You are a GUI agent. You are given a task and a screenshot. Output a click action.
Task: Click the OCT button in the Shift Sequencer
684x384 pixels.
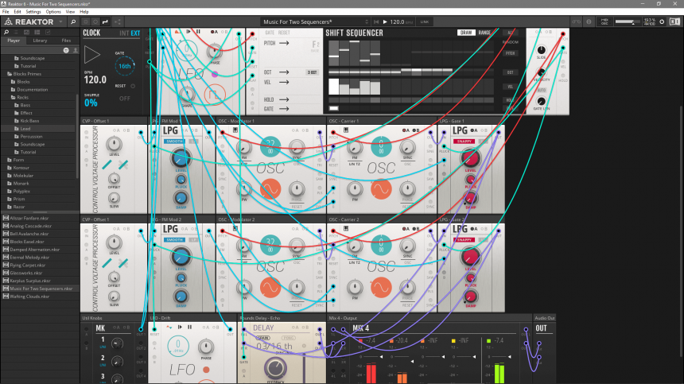click(510, 72)
